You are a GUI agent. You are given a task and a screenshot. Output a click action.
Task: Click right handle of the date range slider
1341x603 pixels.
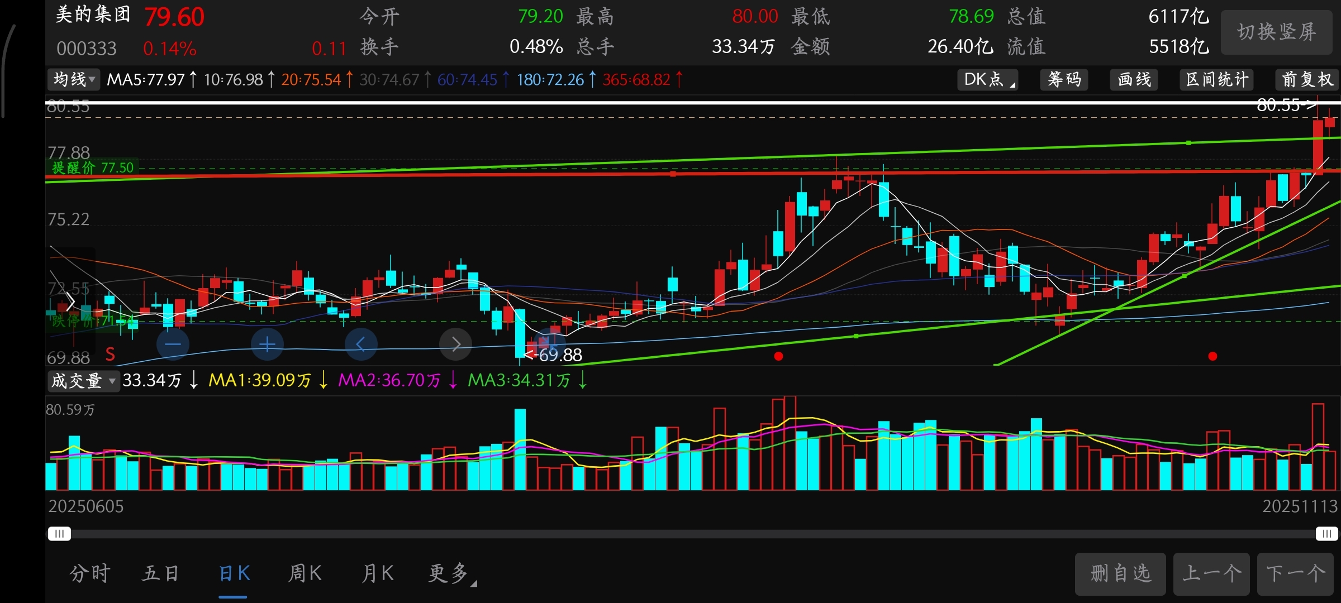[x=1326, y=534]
